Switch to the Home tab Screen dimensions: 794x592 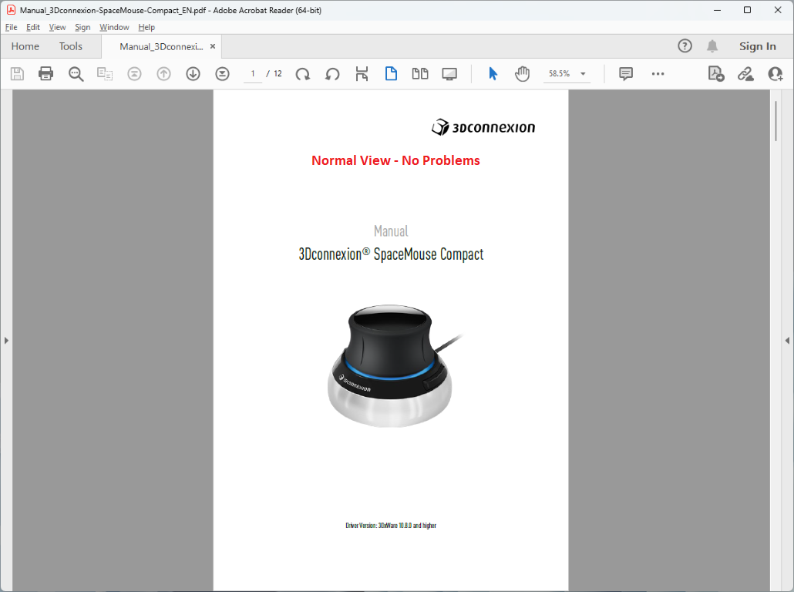pos(25,46)
